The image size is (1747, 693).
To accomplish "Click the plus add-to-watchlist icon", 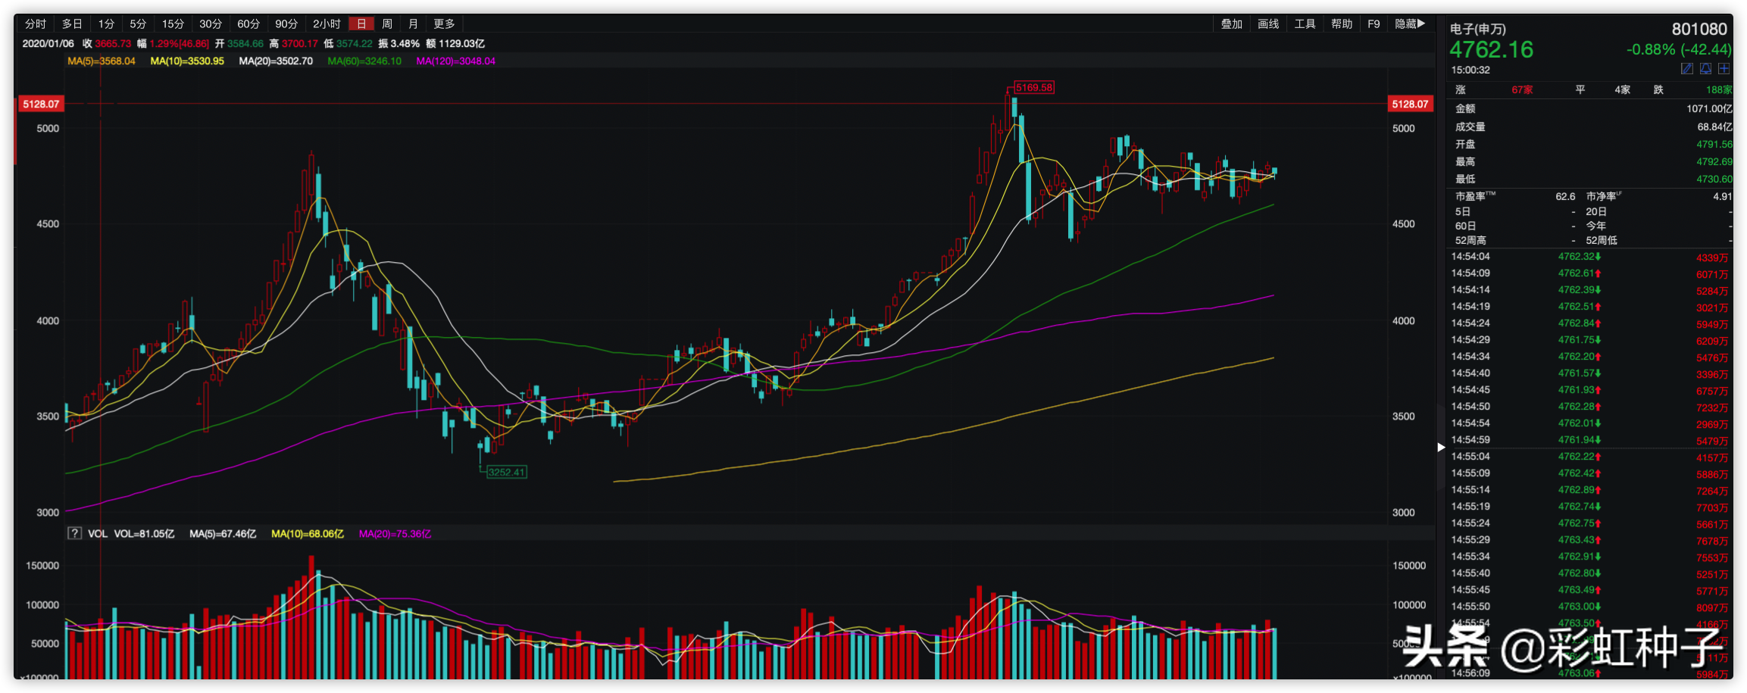I will [1724, 69].
